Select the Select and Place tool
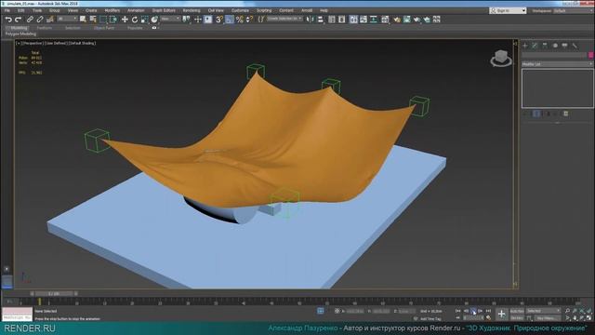This screenshot has height=335, width=595. 154,20
